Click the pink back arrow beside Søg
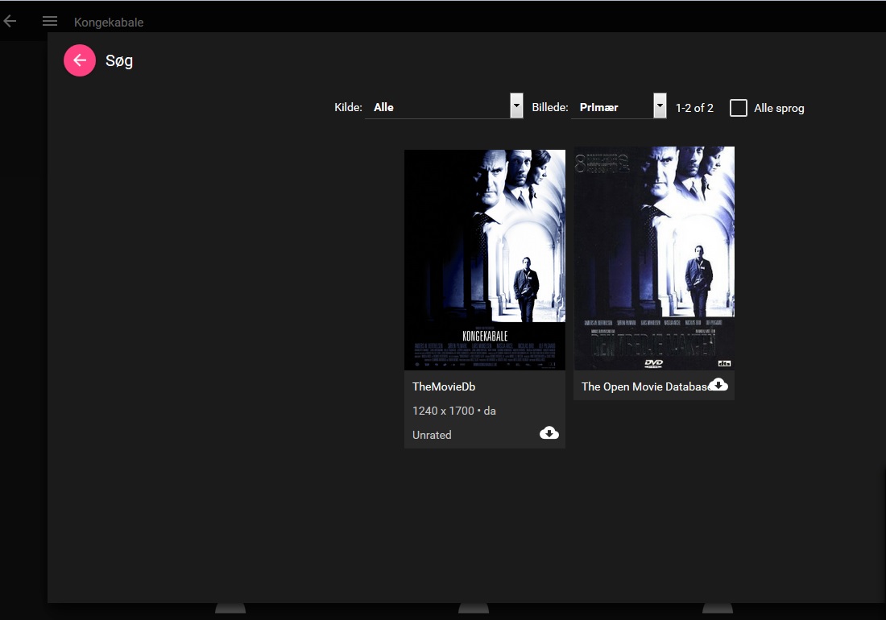The width and height of the screenshot is (886, 620). coord(80,60)
